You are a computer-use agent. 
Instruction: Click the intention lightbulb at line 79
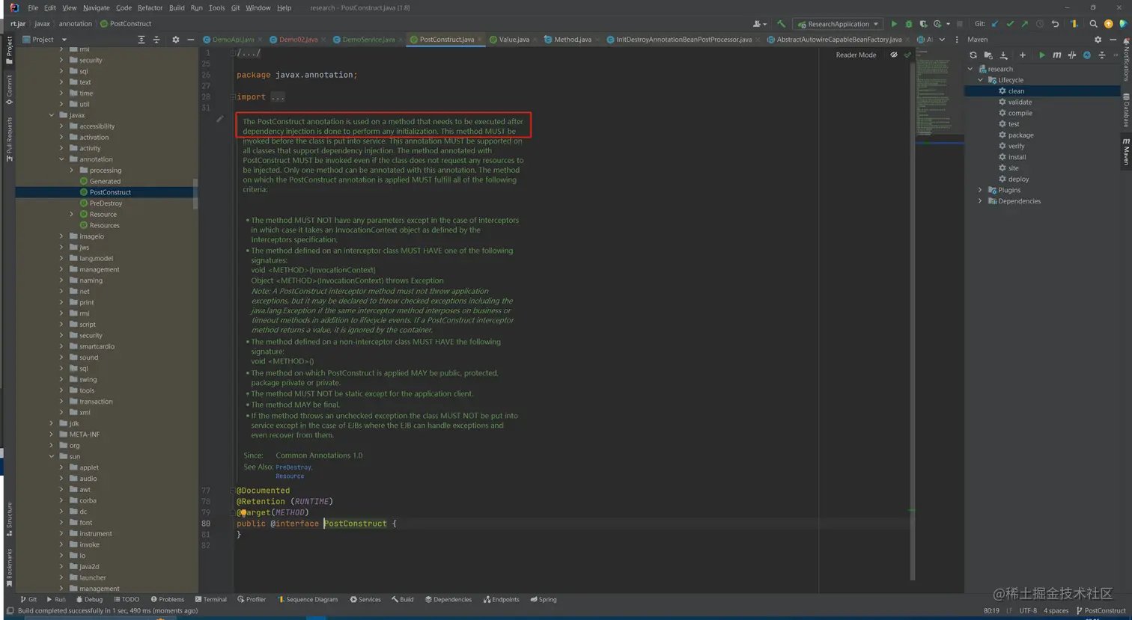(x=243, y=513)
